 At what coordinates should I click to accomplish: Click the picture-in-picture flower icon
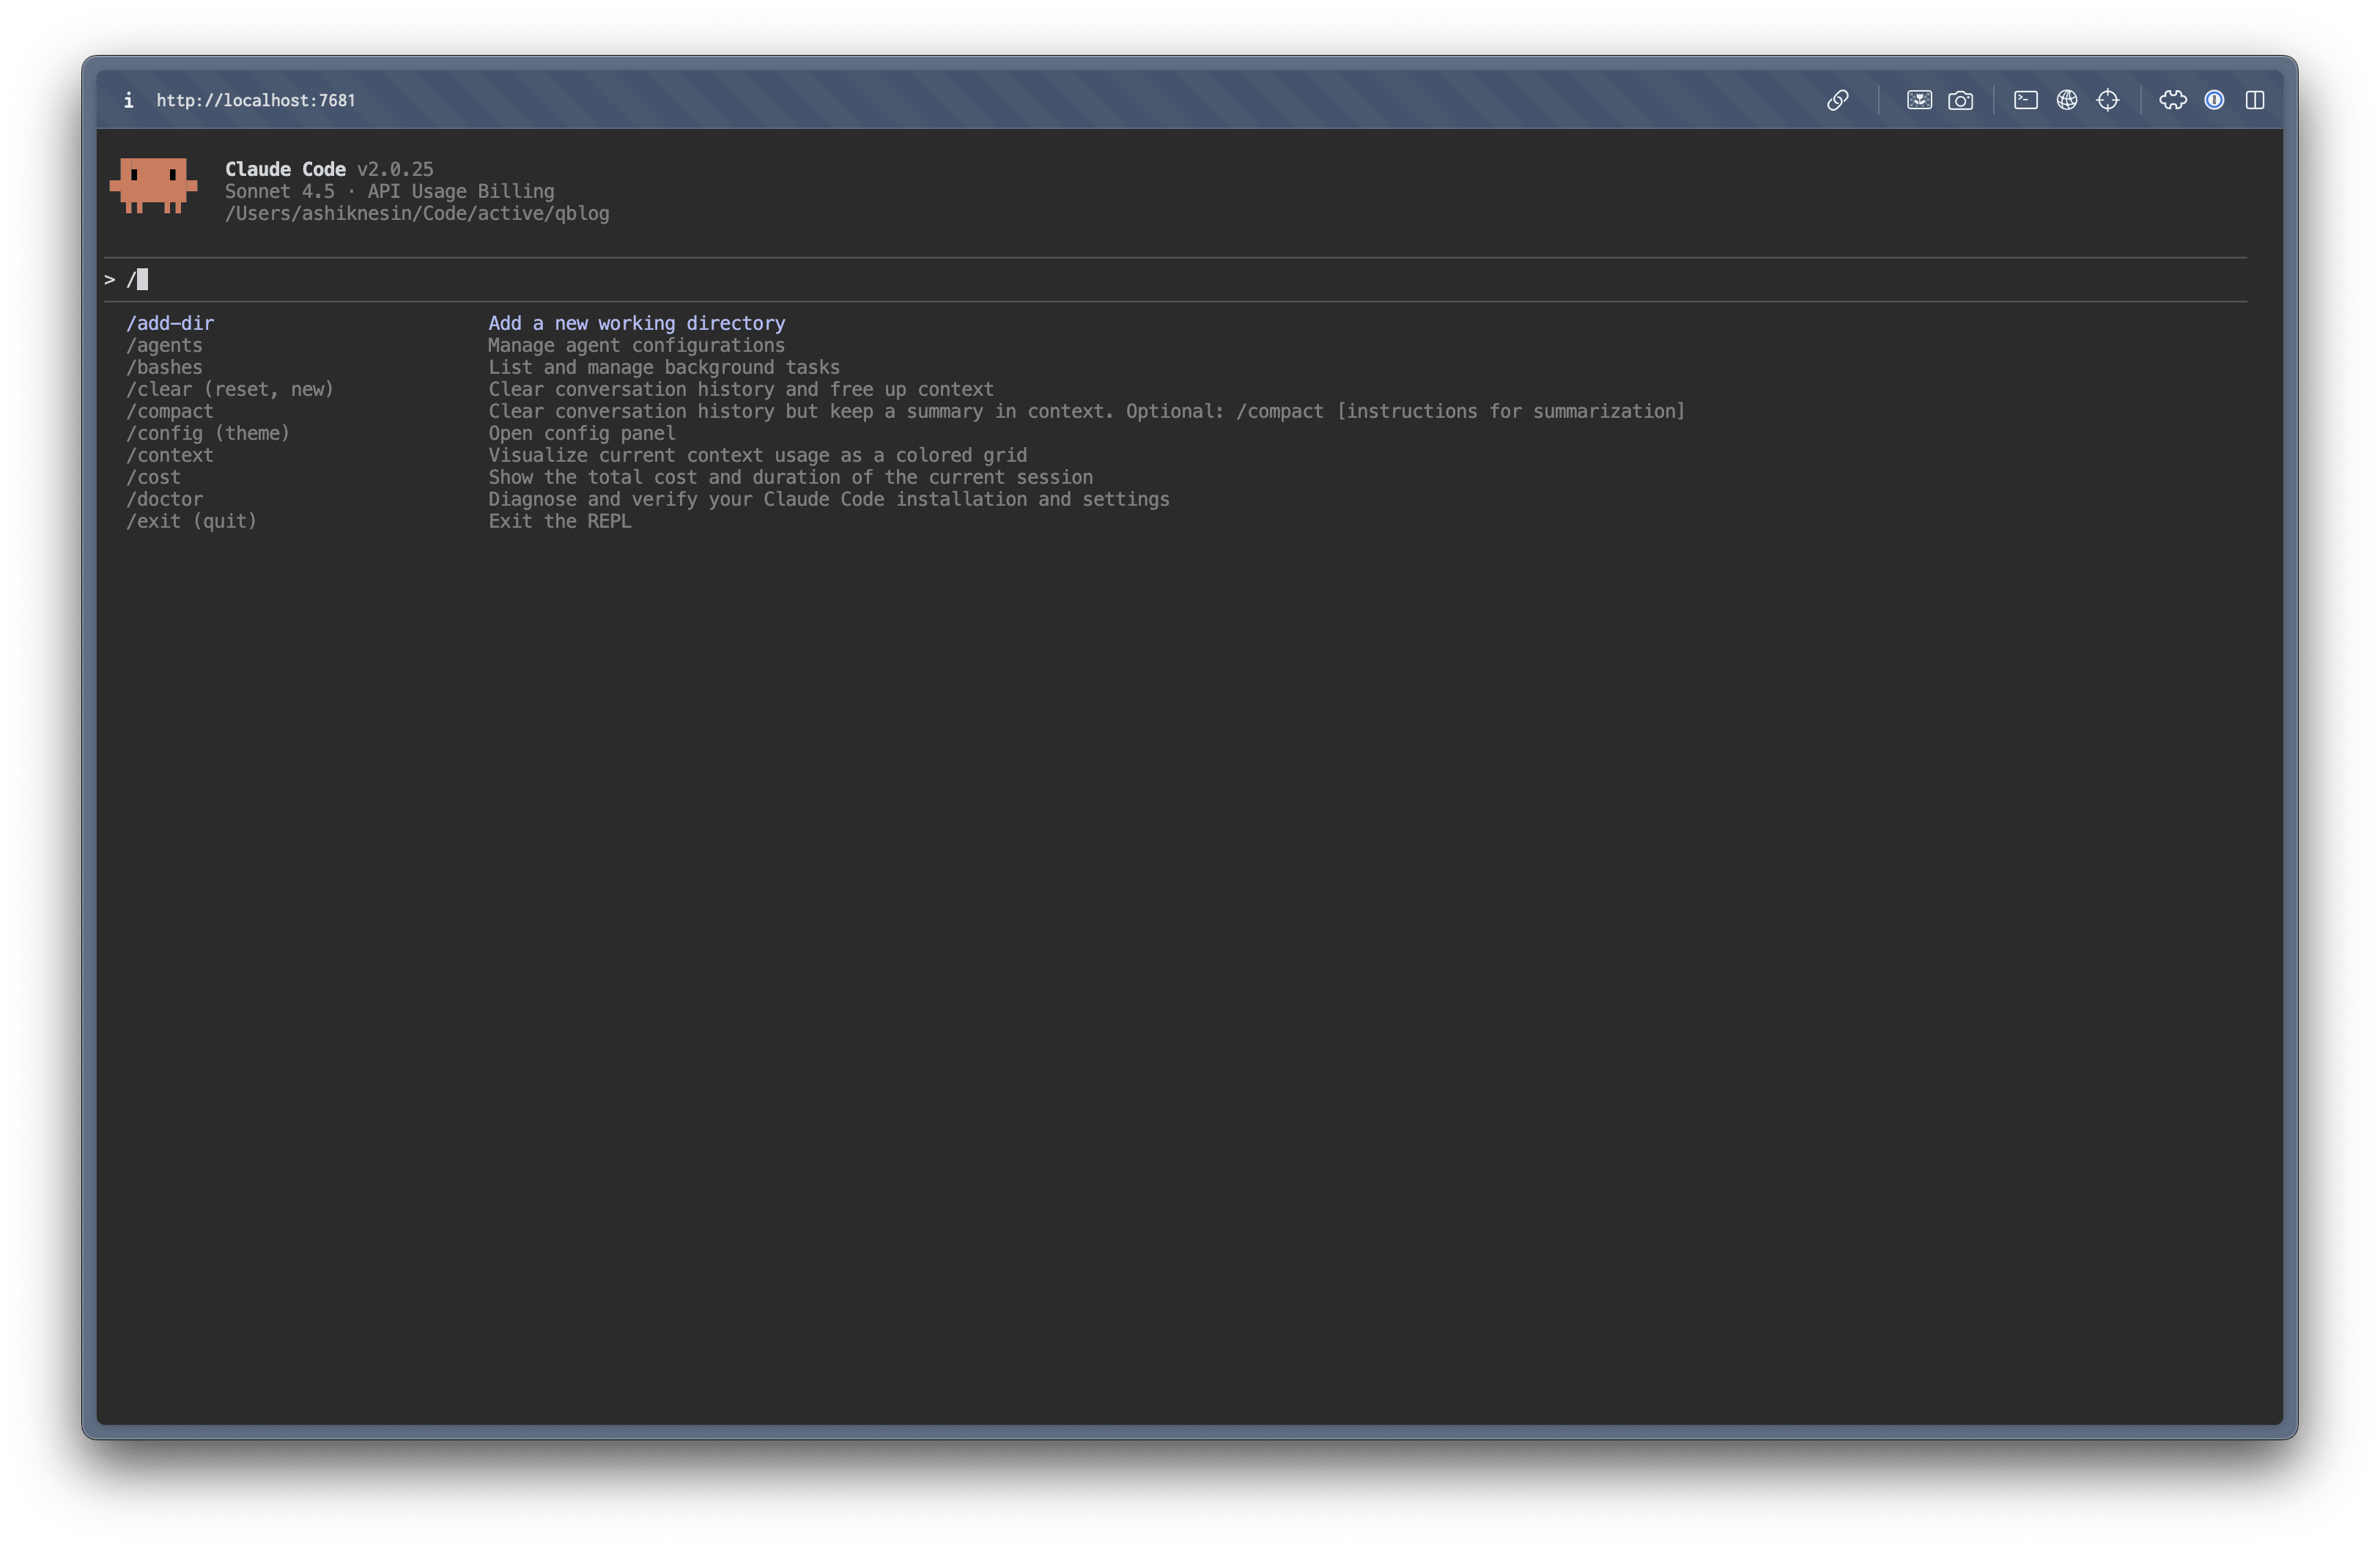click(x=1920, y=100)
